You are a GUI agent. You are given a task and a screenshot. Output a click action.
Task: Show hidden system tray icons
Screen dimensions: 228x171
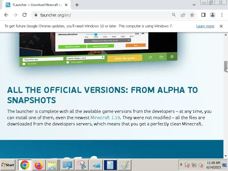tap(181, 165)
